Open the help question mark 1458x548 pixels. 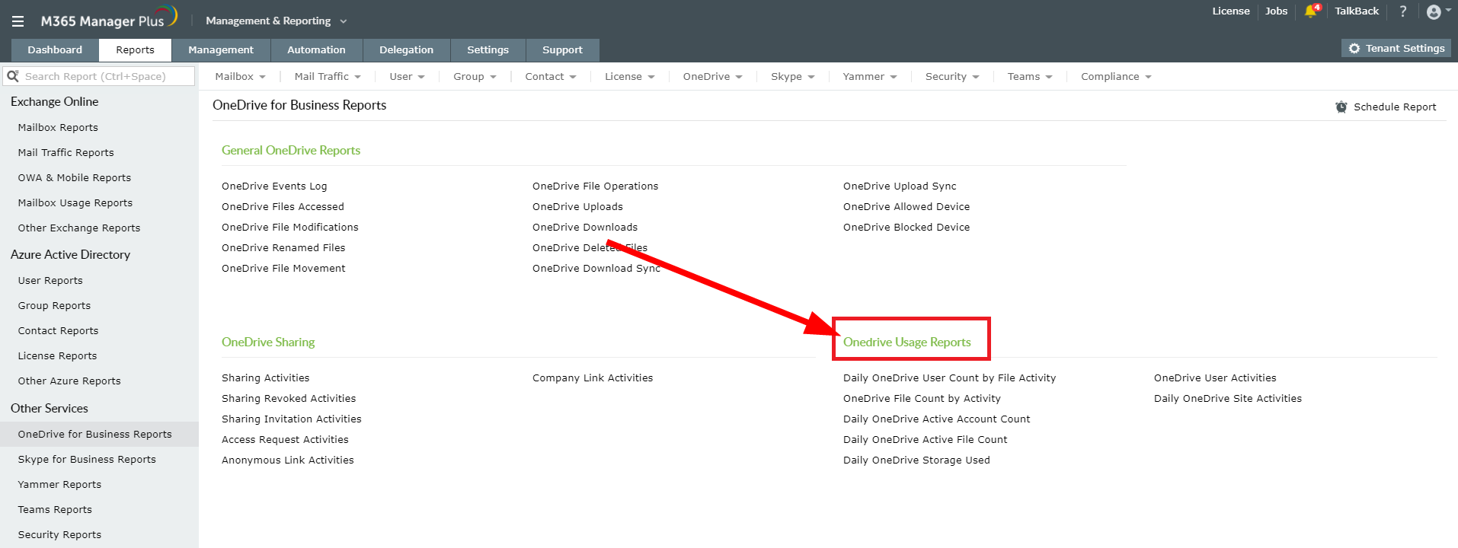coord(1402,11)
